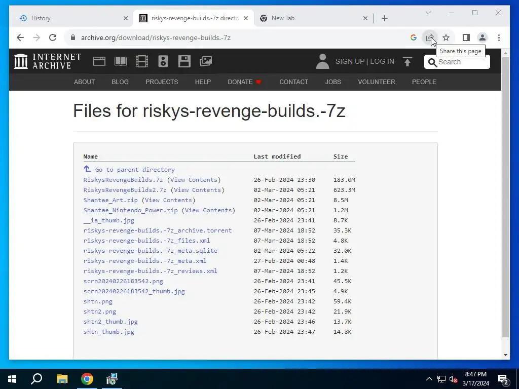
Task: Open the HELP menu item
Action: 203,82
